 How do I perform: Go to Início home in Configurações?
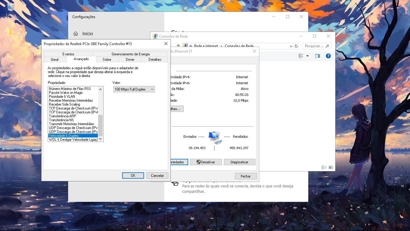[x=83, y=34]
